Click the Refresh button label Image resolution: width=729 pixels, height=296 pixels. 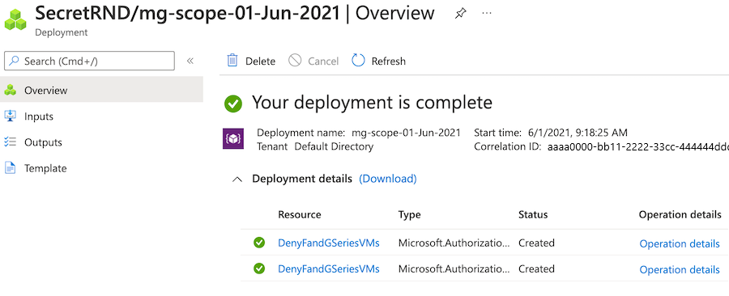(x=388, y=61)
